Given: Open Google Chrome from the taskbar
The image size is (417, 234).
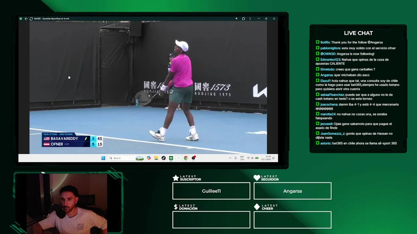Looking at the screenshot, I should [186, 158].
